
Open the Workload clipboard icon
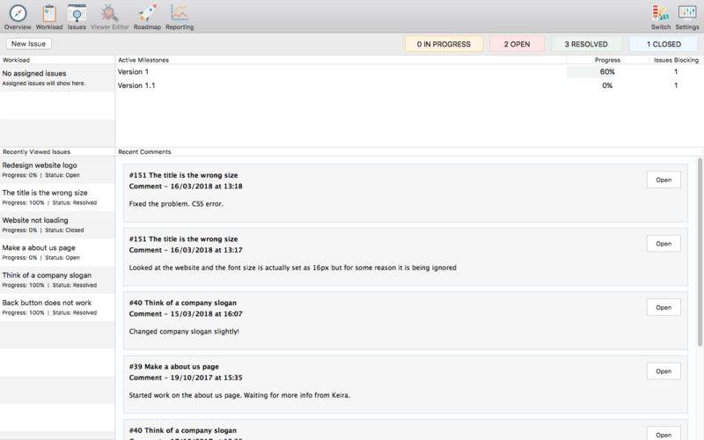[x=49, y=13]
